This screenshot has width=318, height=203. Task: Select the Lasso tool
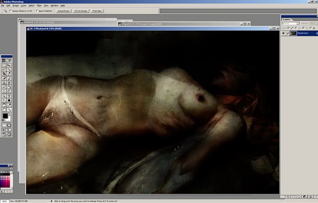click(4, 70)
